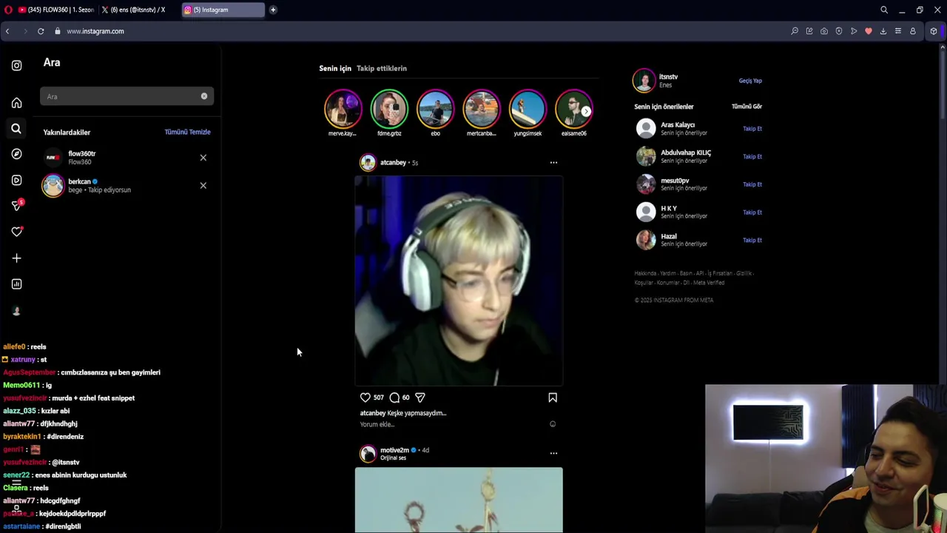Screen dimensions: 947x533
Task: Open mertcanba story thumbnail
Action: pyautogui.click(x=482, y=109)
